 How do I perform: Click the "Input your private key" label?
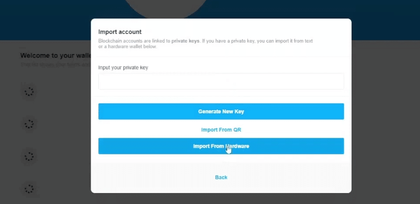[x=123, y=68]
